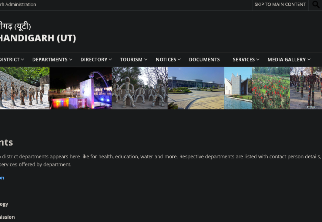Select the red flower garden banner photo

click(271, 88)
